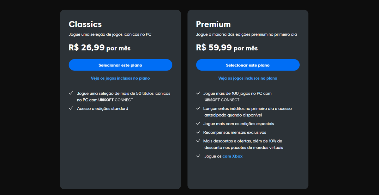The width and height of the screenshot is (379, 195).
Task: Click checkmark beside '50 títulos icônicos' feature
Action: pos(71,93)
